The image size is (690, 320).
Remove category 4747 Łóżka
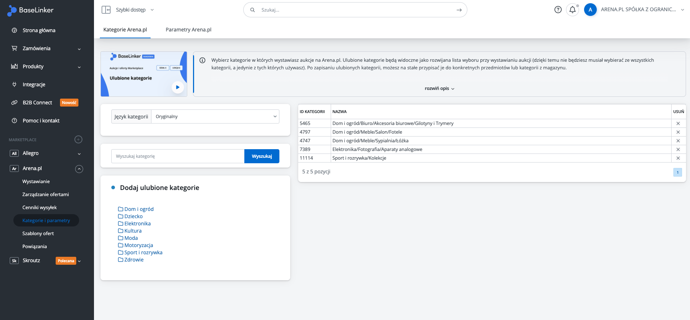(678, 141)
